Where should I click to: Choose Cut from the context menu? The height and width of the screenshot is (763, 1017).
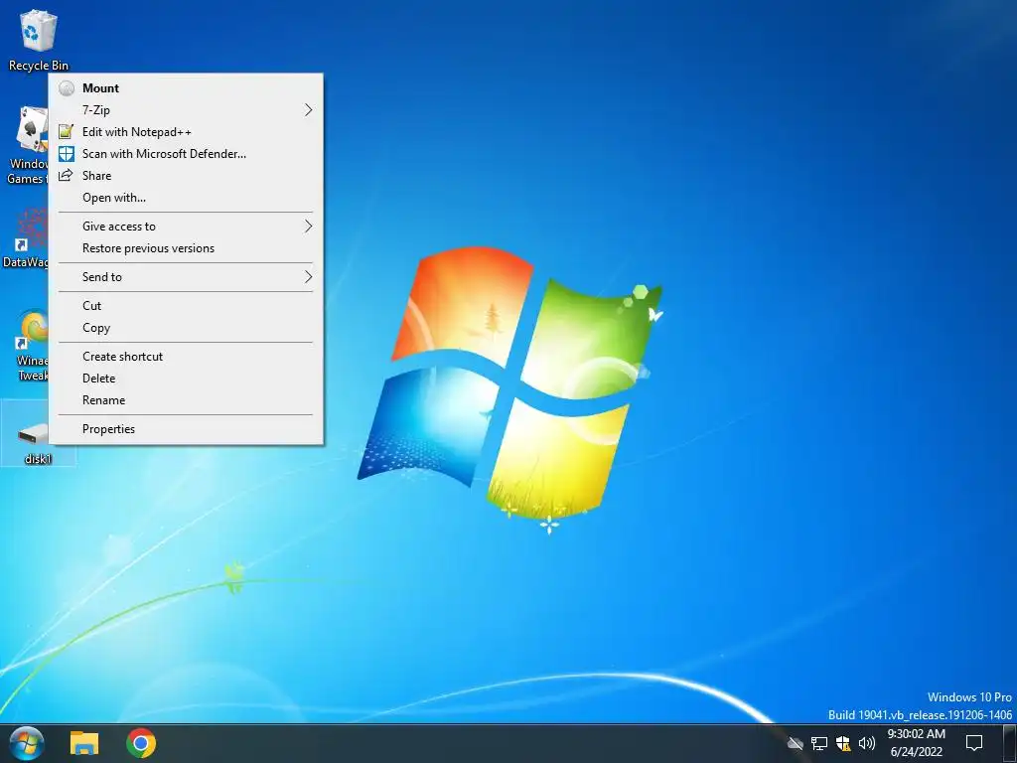coord(186,306)
